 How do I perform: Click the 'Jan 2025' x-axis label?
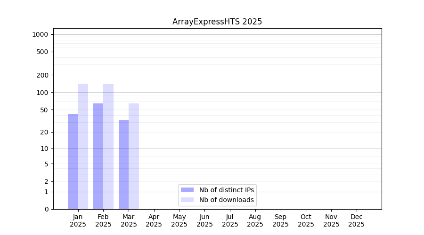78,220
